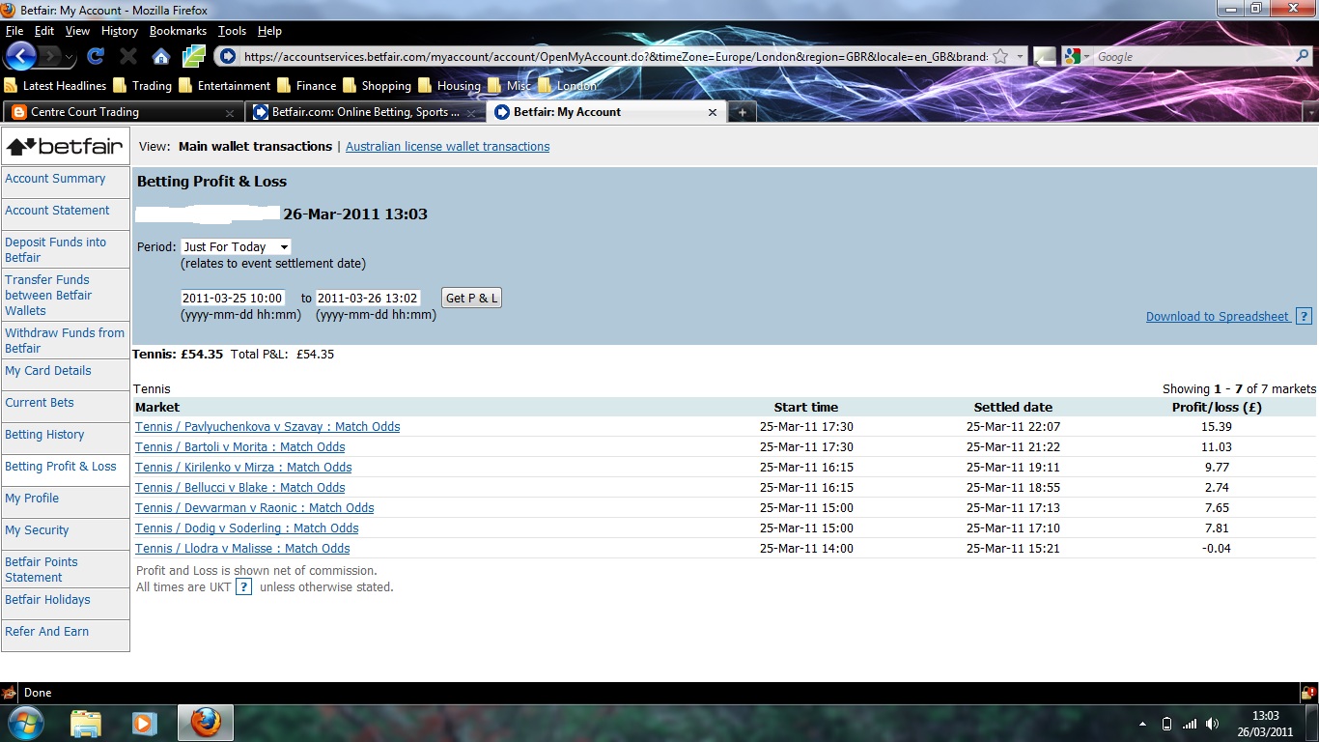Open the Shopping bookmarks folder
The width and height of the screenshot is (1319, 742).
pos(377,85)
